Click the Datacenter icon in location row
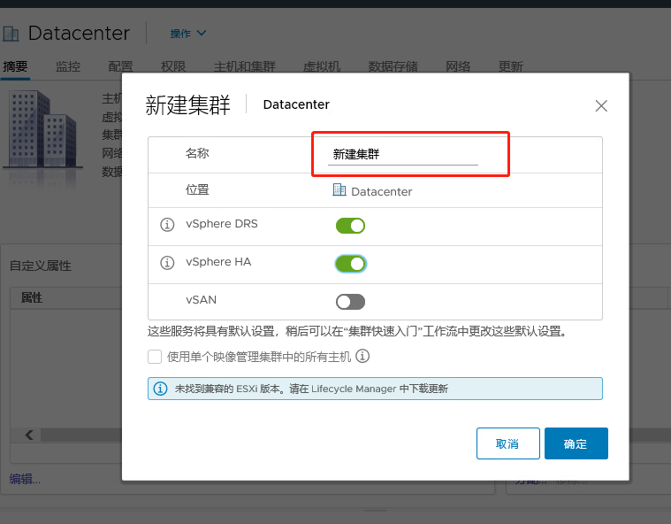This screenshot has height=524, width=671. (x=339, y=189)
